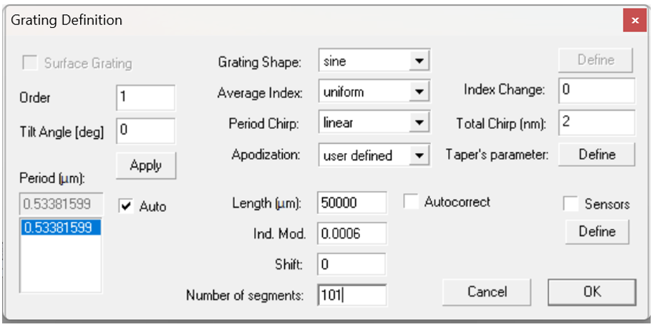
Task: Click Define button under Sensors
Action: tap(596, 232)
